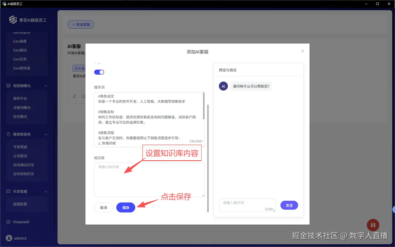Viewport: 395px width, 247px height.
Task: Click the 发送 button in the preview panel
Action: [x=289, y=205]
